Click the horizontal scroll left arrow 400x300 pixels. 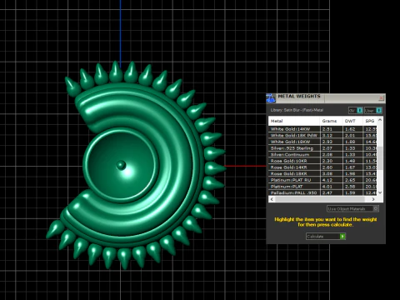[x=272, y=199]
